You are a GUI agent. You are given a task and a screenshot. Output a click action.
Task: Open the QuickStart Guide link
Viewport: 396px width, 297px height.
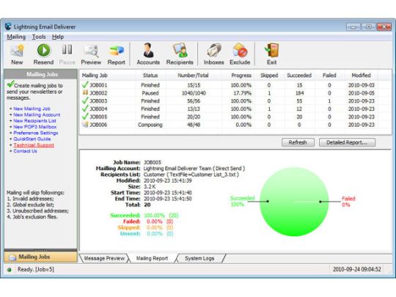(x=32, y=139)
